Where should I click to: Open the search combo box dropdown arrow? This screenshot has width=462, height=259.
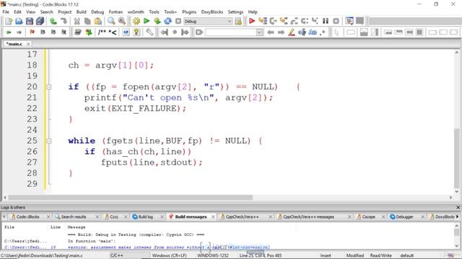click(x=259, y=32)
